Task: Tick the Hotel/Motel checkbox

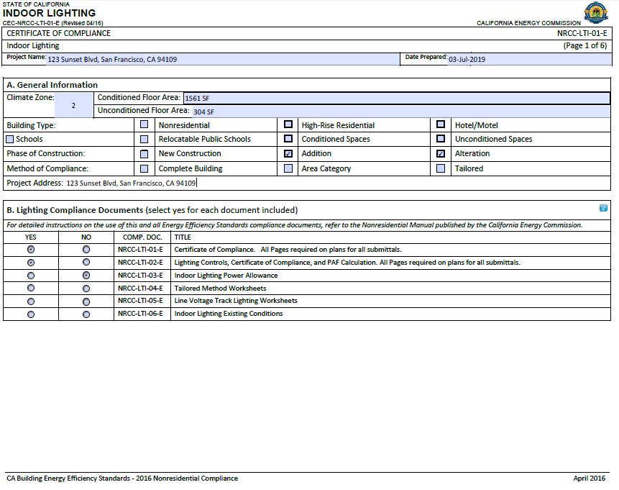Action: click(x=441, y=124)
